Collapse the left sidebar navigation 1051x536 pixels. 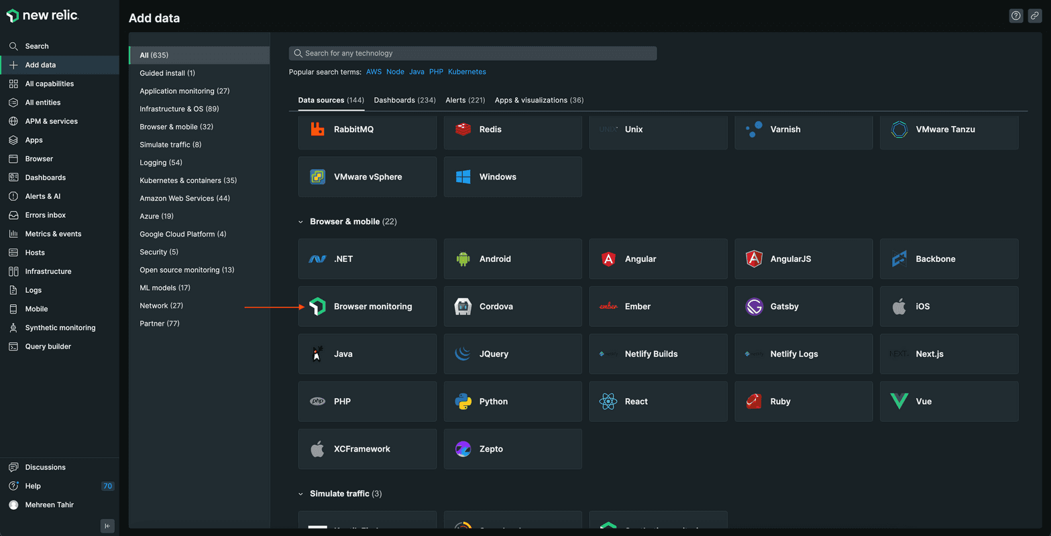(107, 526)
